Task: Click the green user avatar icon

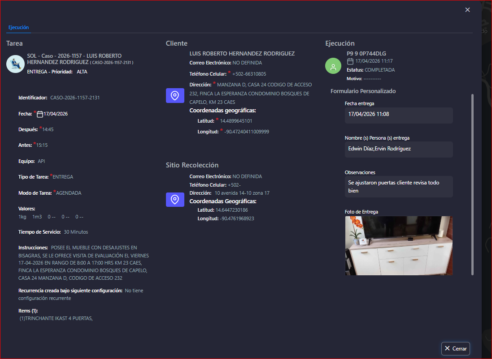Action: tap(333, 67)
